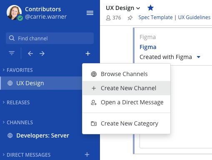Open the channel filter icon

[x=12, y=53]
